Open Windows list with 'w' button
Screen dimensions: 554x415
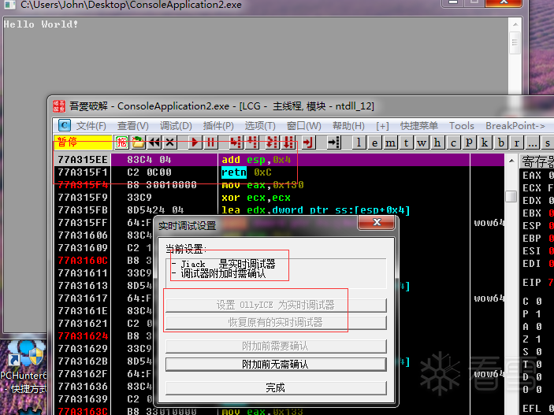tap(422, 143)
